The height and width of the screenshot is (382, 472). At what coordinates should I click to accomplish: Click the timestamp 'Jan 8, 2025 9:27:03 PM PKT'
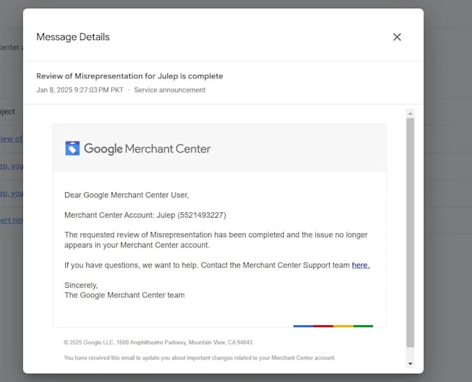[80, 90]
